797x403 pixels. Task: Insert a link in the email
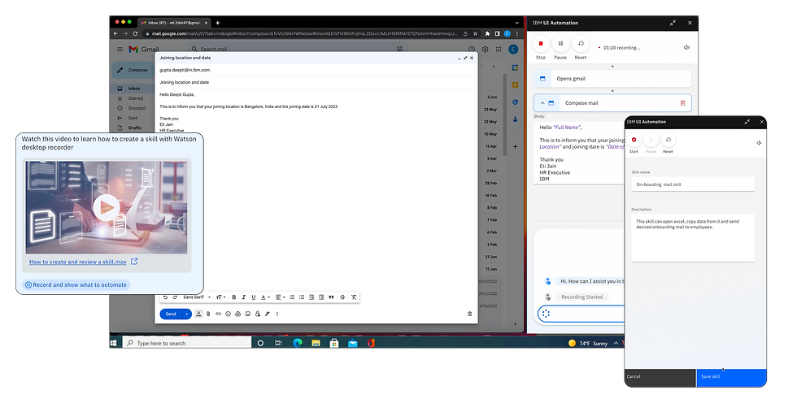coord(218,314)
